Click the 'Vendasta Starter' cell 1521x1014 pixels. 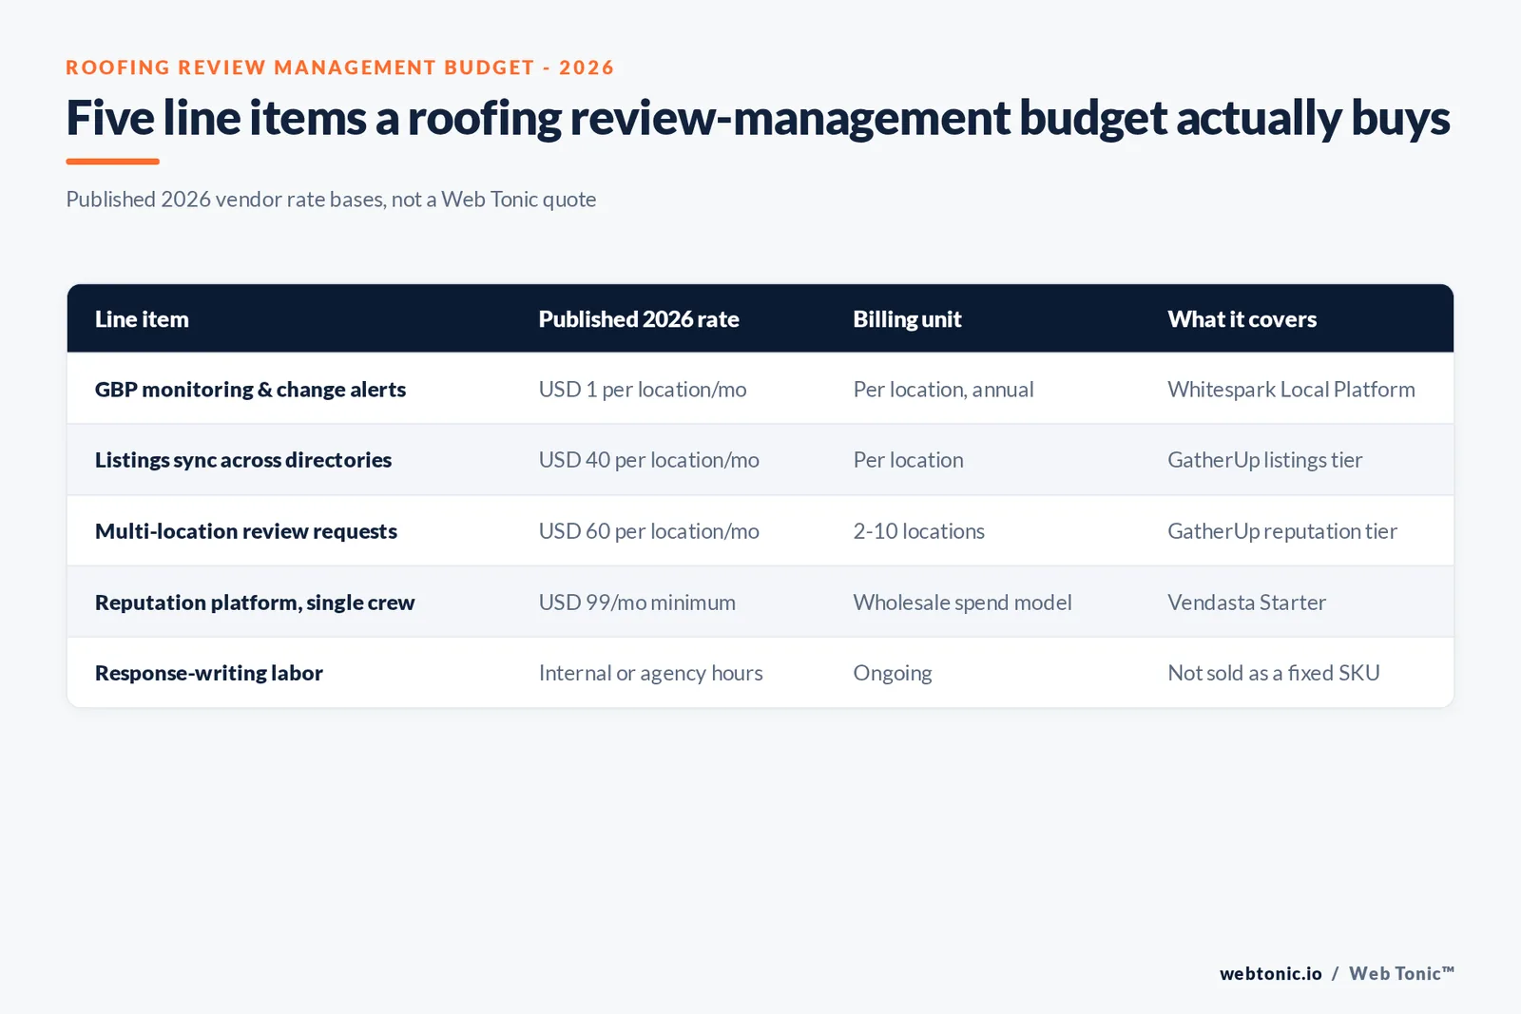1246,603
